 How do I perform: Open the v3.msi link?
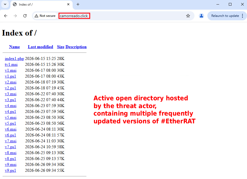coord(10,94)
